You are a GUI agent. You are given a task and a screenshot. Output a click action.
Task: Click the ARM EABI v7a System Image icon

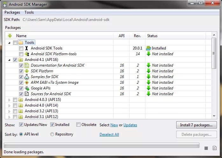(27, 82)
